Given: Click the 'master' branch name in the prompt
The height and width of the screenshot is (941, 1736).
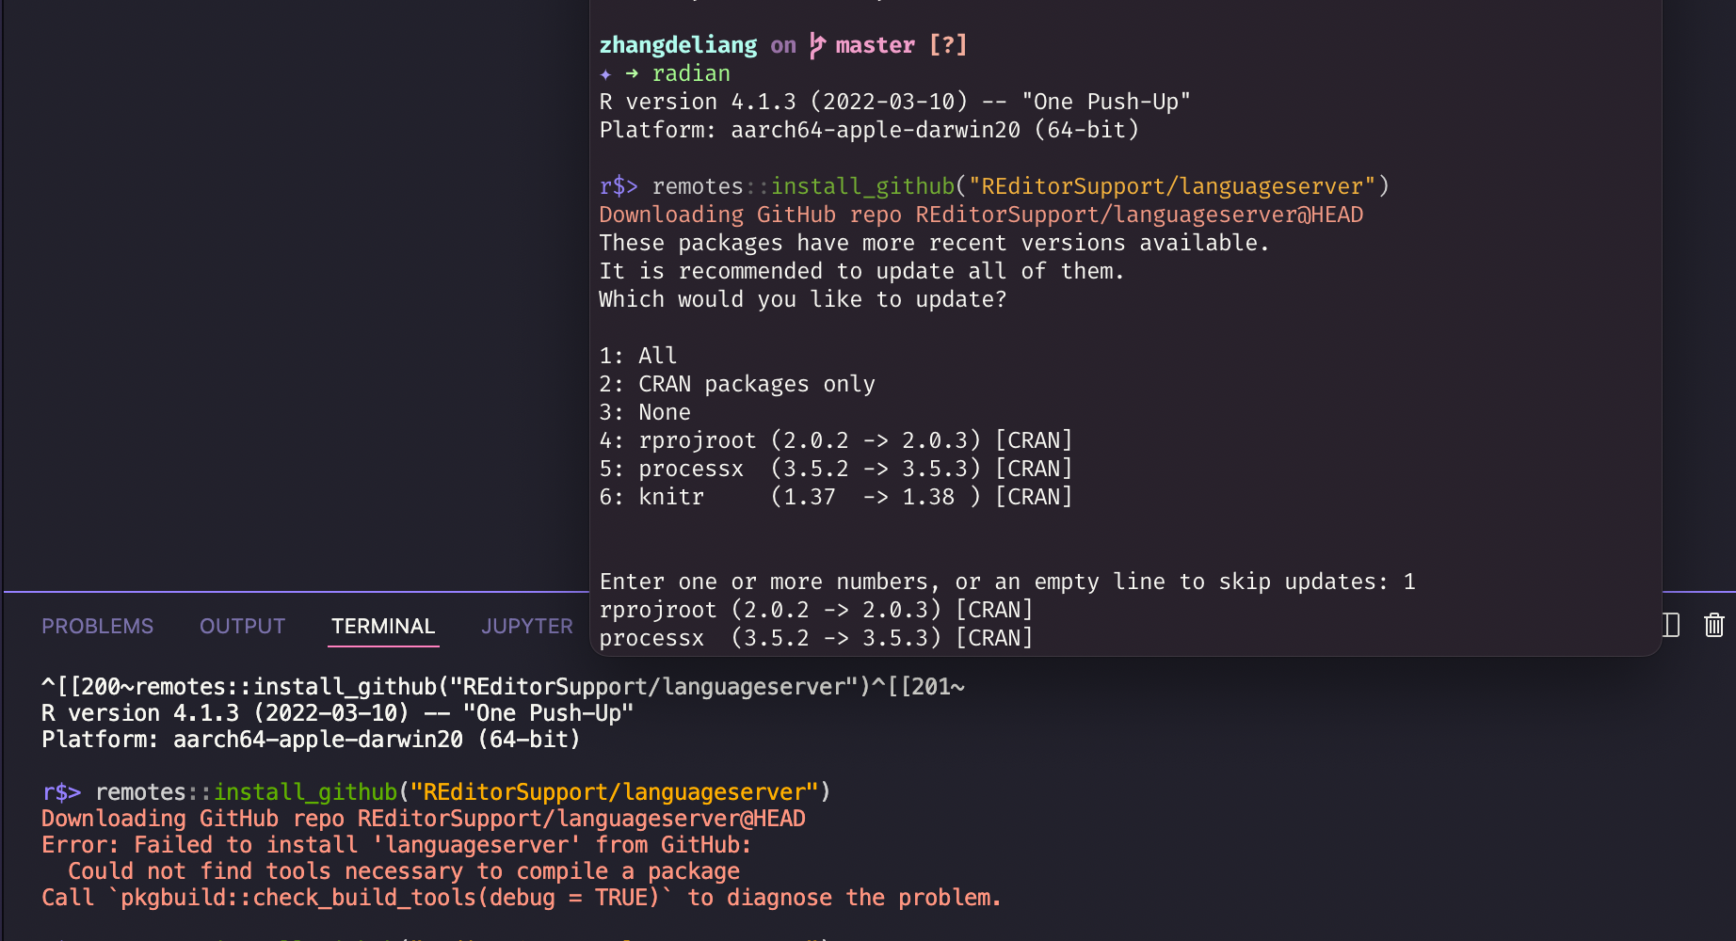Looking at the screenshot, I should coord(875,45).
